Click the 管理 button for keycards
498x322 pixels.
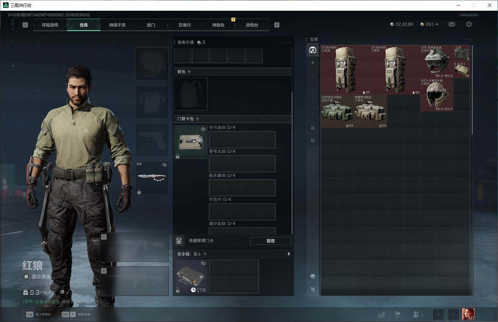tap(270, 241)
